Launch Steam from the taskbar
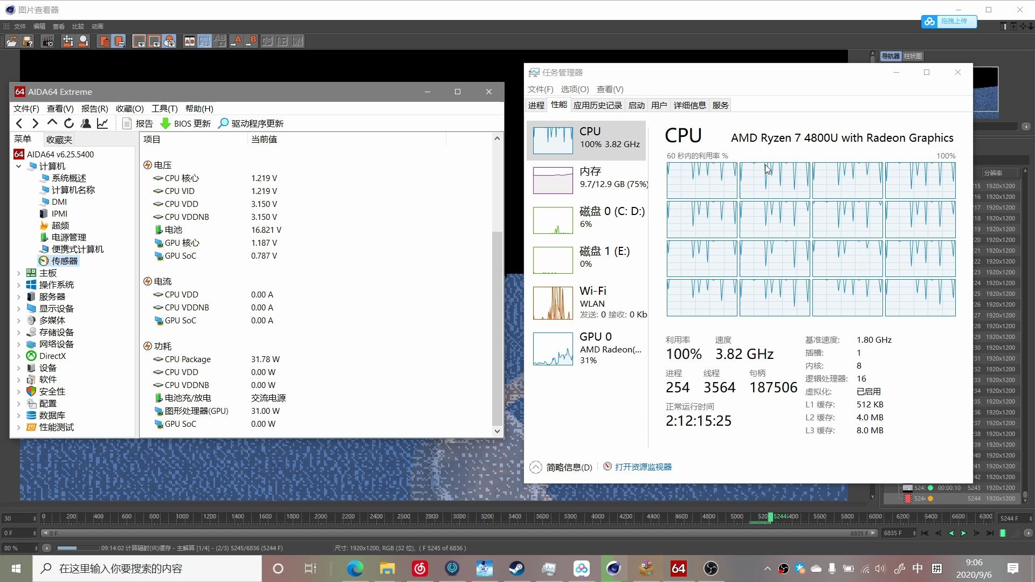The image size is (1035, 582). [516, 569]
